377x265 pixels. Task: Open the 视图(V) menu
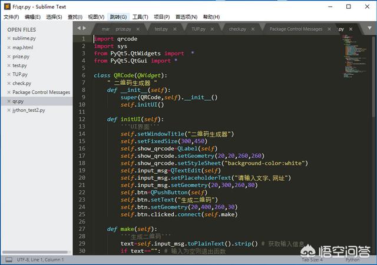96,17
